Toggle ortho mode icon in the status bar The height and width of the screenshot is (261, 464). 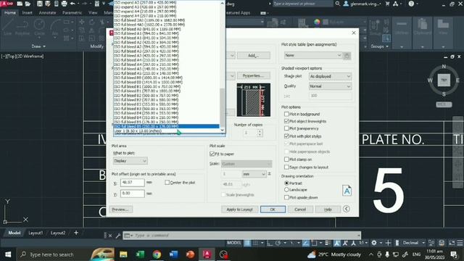(x=270, y=243)
